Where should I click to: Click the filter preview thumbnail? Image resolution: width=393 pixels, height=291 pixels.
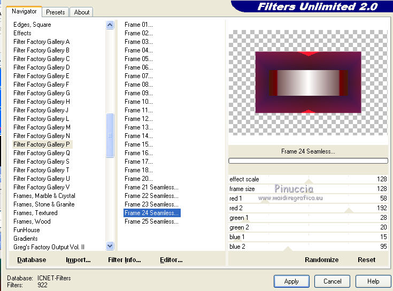[x=308, y=82]
